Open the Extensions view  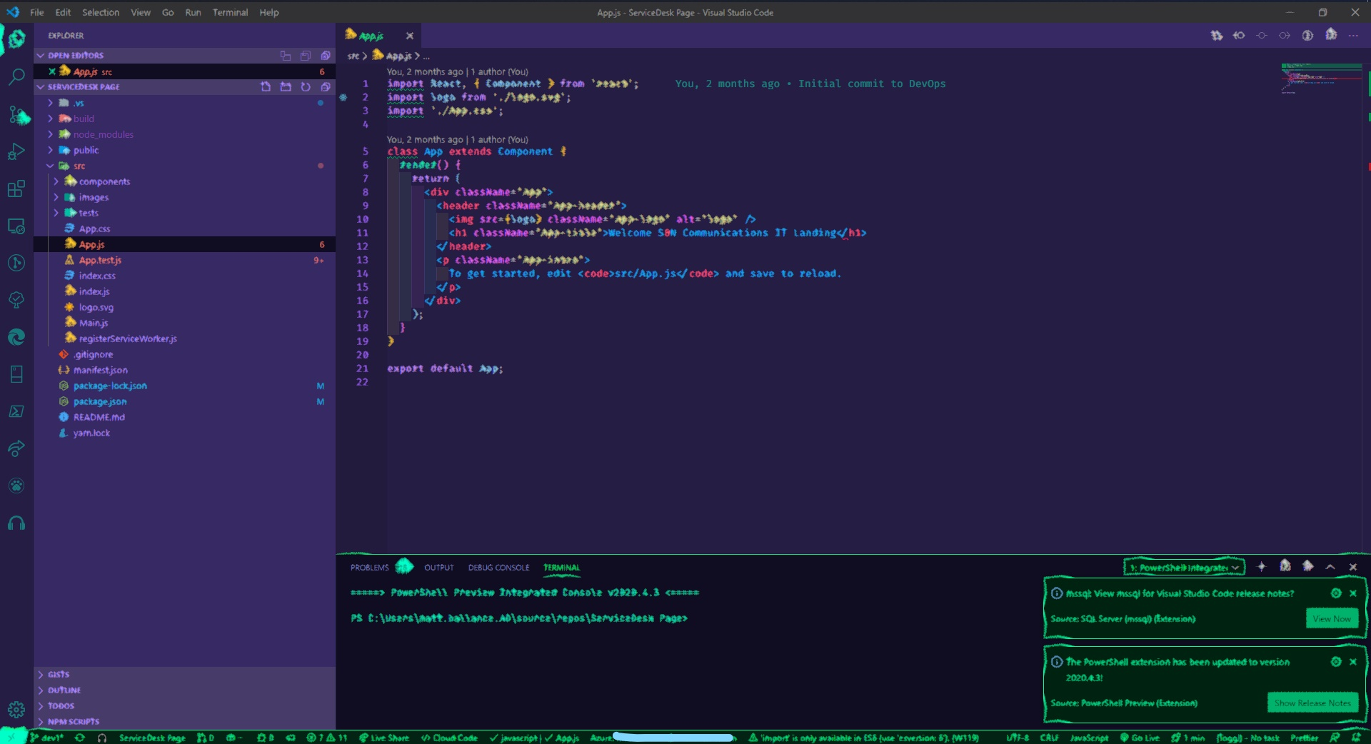16,188
